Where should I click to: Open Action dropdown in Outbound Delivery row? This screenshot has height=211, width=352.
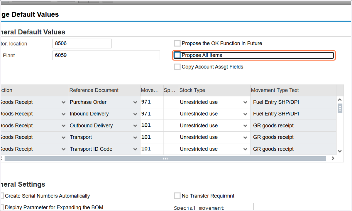coord(64,126)
